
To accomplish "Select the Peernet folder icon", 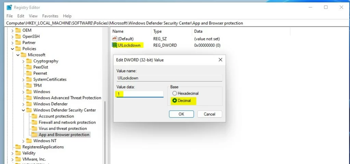I will [29, 73].
